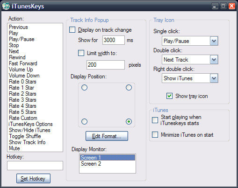Click the Show for milliseconds field

pos(114,40)
